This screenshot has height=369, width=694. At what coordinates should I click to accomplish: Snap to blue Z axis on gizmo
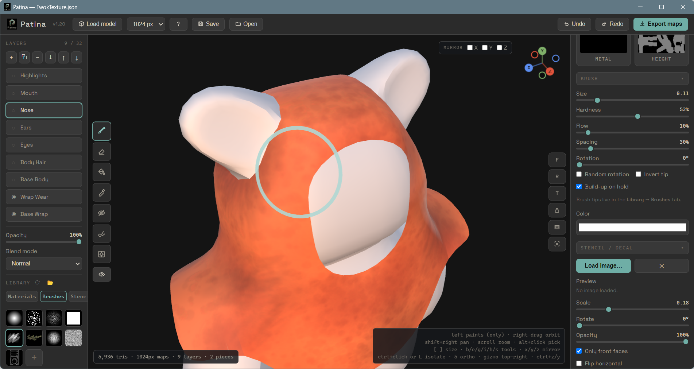point(529,67)
